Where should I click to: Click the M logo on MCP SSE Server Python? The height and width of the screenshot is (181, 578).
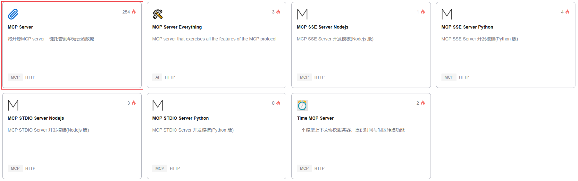tap(447, 14)
